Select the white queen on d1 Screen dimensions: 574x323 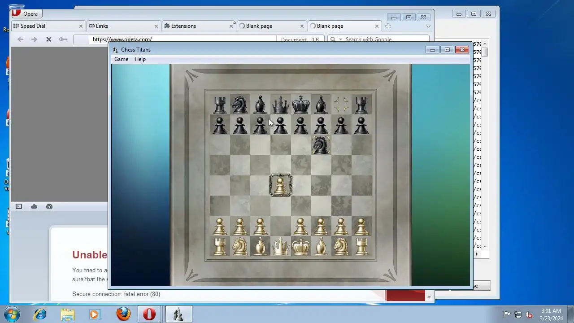point(280,247)
